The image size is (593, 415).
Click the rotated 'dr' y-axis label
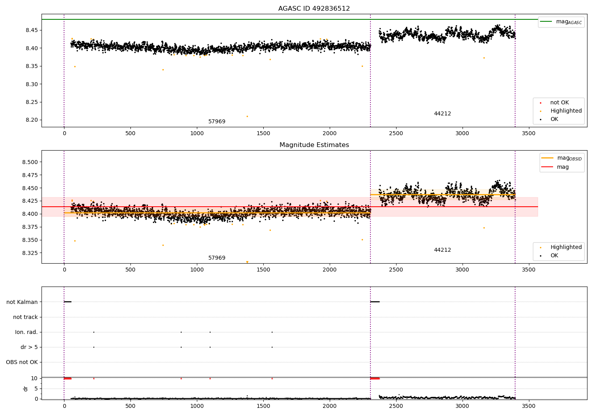tap(26, 389)
